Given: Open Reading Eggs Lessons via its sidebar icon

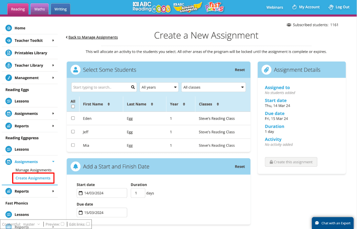Looking at the screenshot, I should [9, 101].
